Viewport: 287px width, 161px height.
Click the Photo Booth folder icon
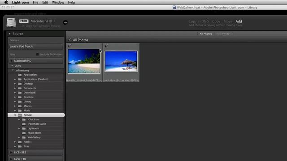coord(24,133)
